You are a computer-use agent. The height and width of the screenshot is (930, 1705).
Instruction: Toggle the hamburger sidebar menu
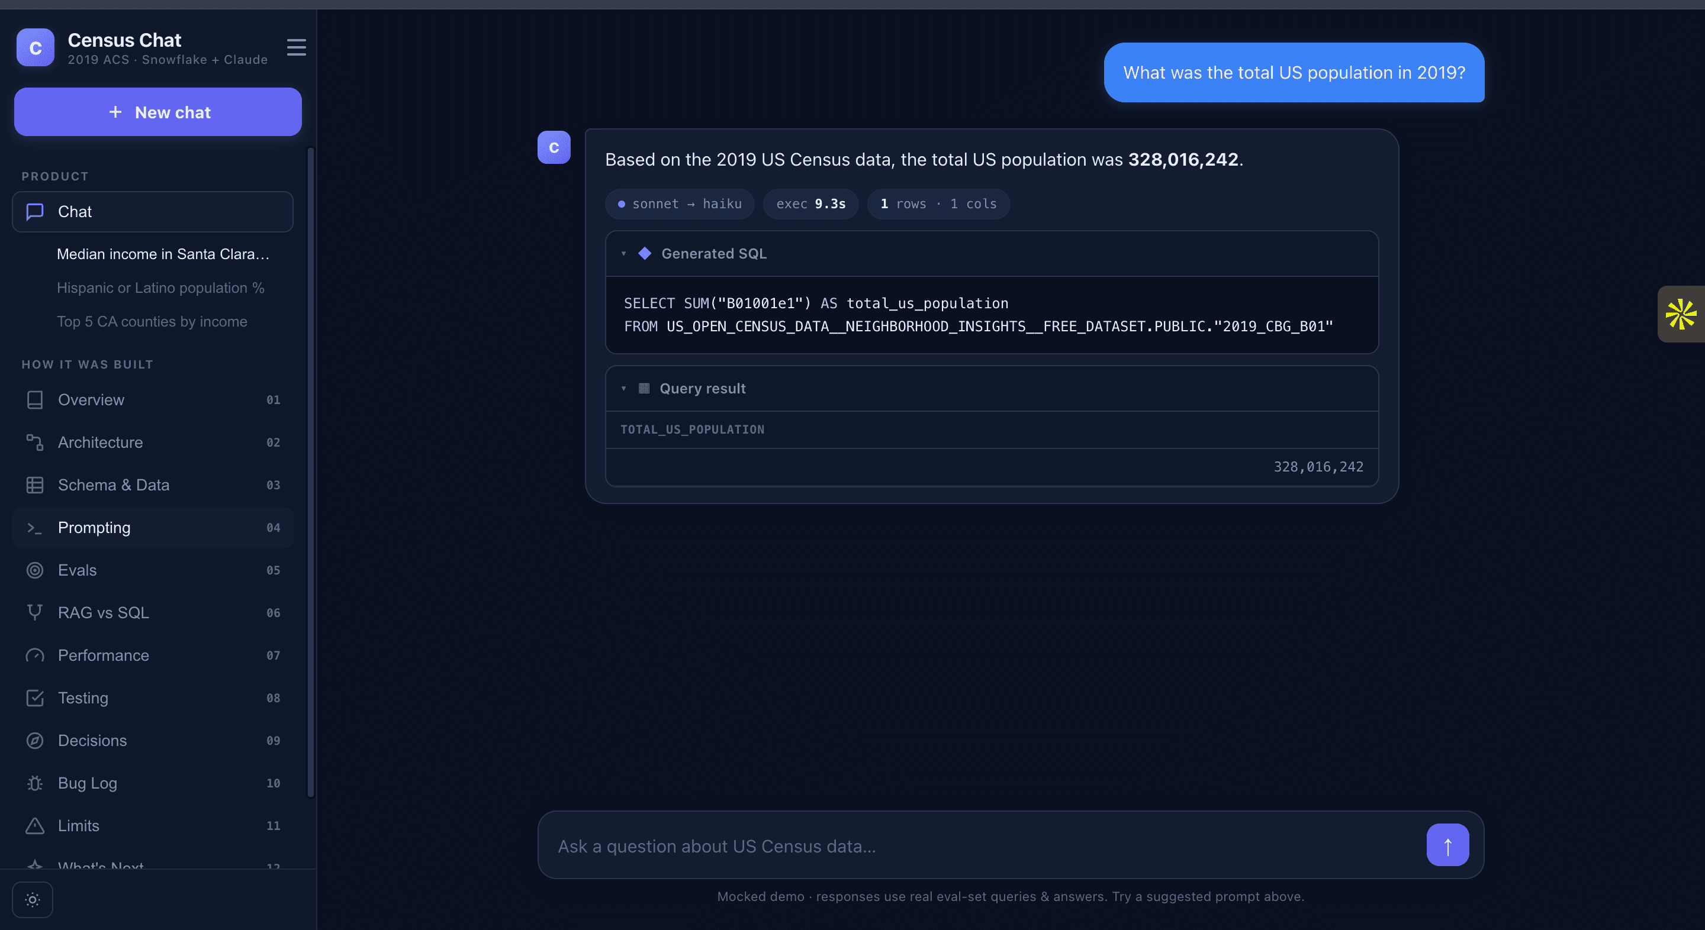[296, 48]
